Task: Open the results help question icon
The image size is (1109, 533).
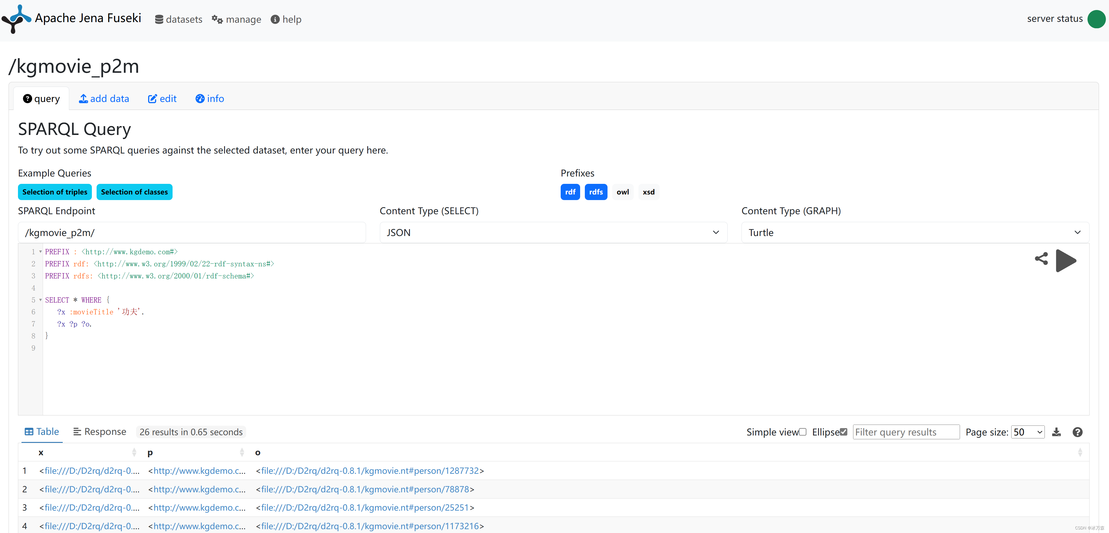Action: click(x=1077, y=432)
